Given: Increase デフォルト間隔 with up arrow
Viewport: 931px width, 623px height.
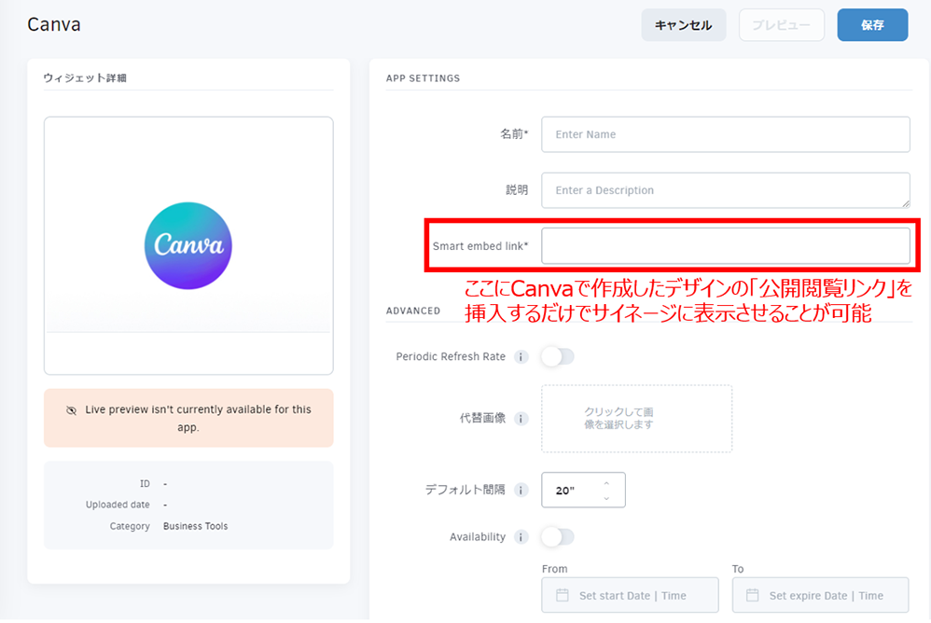Looking at the screenshot, I should click(x=606, y=483).
